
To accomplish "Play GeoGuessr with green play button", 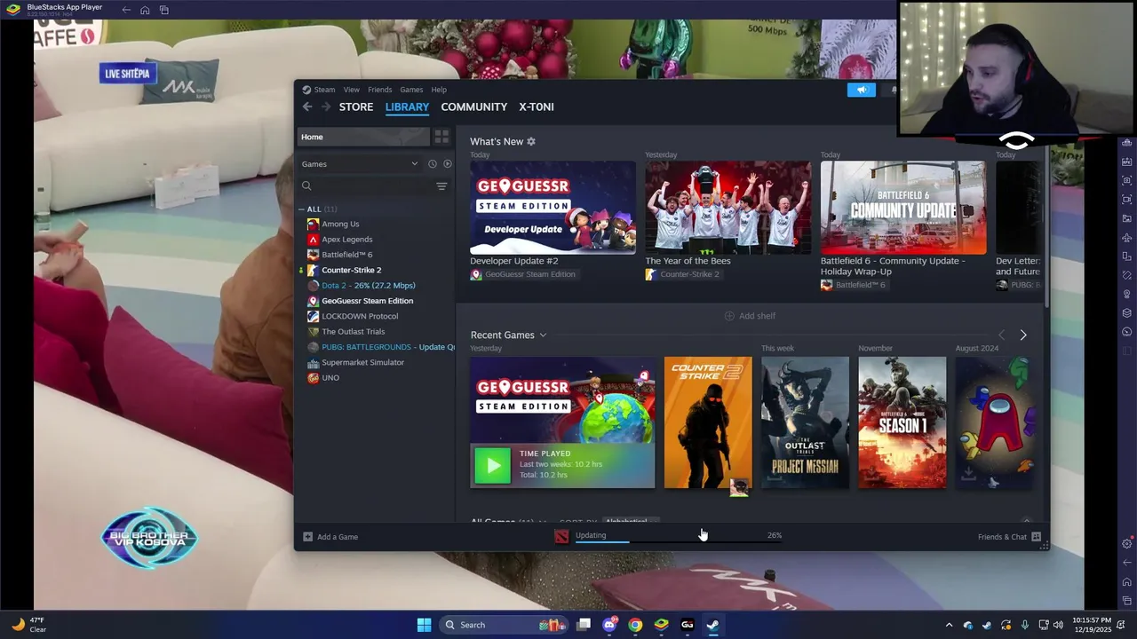I will (x=492, y=465).
